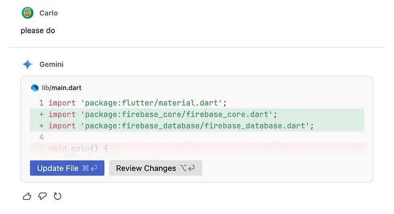Screen dimensions: 394x214
Task: Click the Command-Return shortcut symbol on Update File
Action: click(90, 168)
